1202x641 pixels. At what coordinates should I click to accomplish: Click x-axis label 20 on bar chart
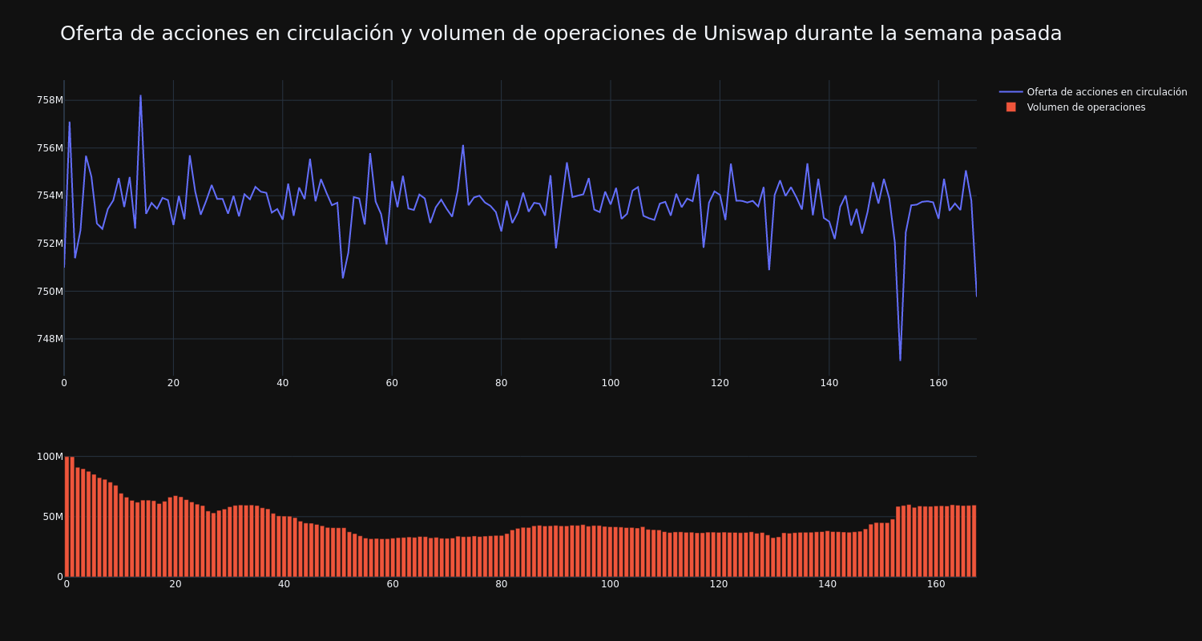tap(175, 584)
